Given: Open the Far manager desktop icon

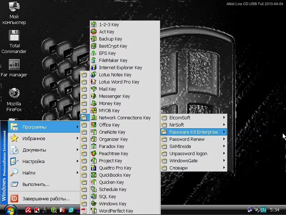Looking at the screenshot, I should tap(14, 68).
